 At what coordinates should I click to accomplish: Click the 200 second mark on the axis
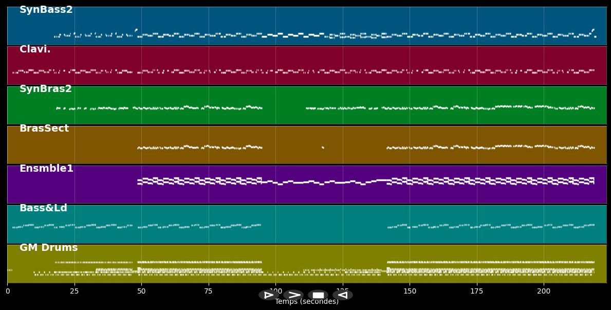pos(543,290)
